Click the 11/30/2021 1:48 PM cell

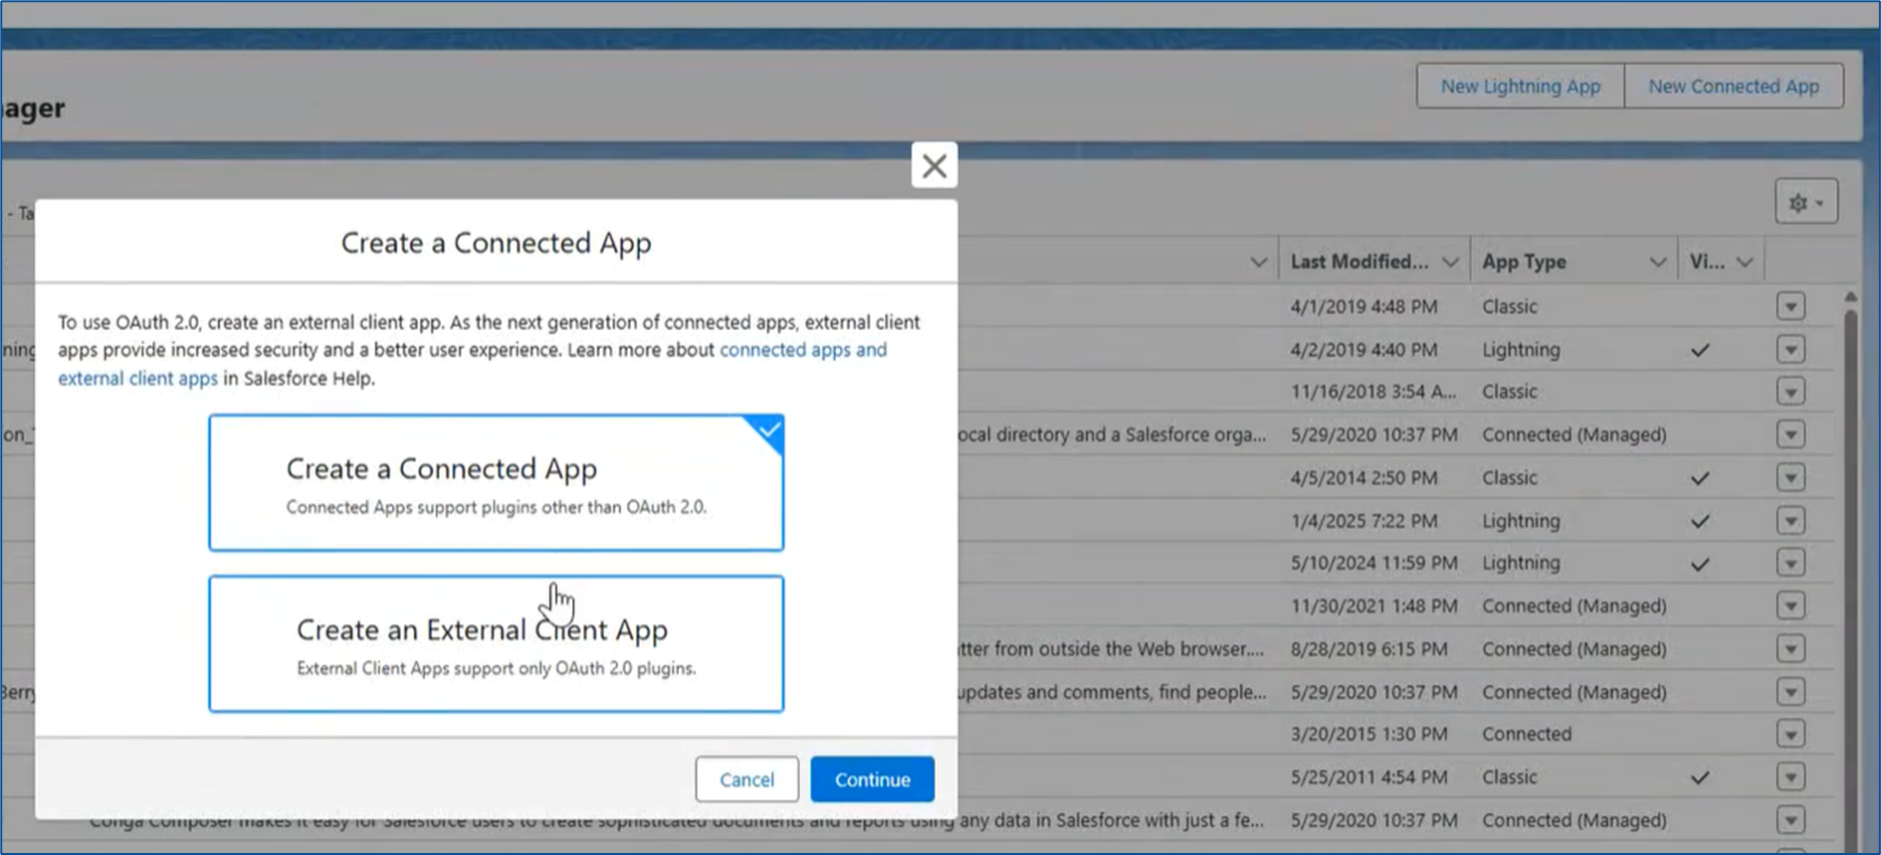click(x=1373, y=605)
